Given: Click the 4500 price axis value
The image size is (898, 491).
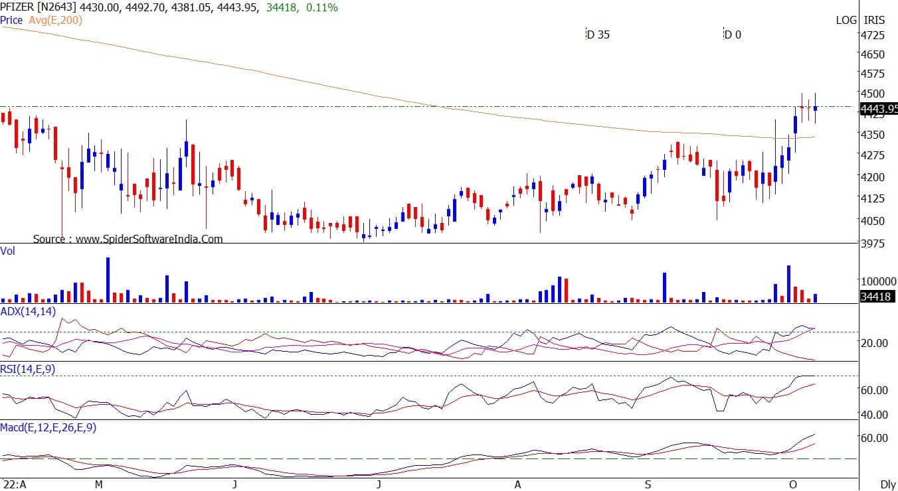Looking at the screenshot, I should (873, 94).
